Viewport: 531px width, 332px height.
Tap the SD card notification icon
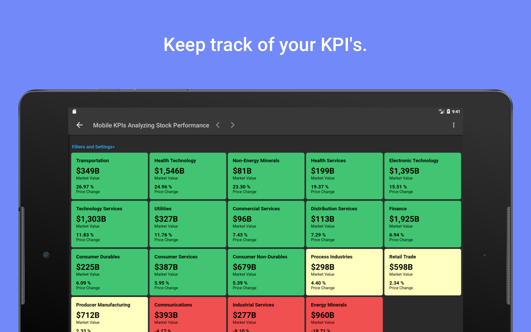(x=74, y=111)
